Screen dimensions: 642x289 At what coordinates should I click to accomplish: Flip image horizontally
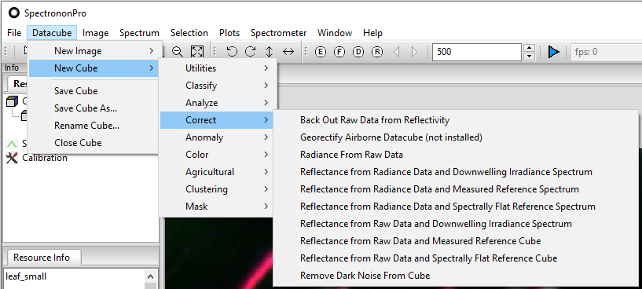[288, 52]
